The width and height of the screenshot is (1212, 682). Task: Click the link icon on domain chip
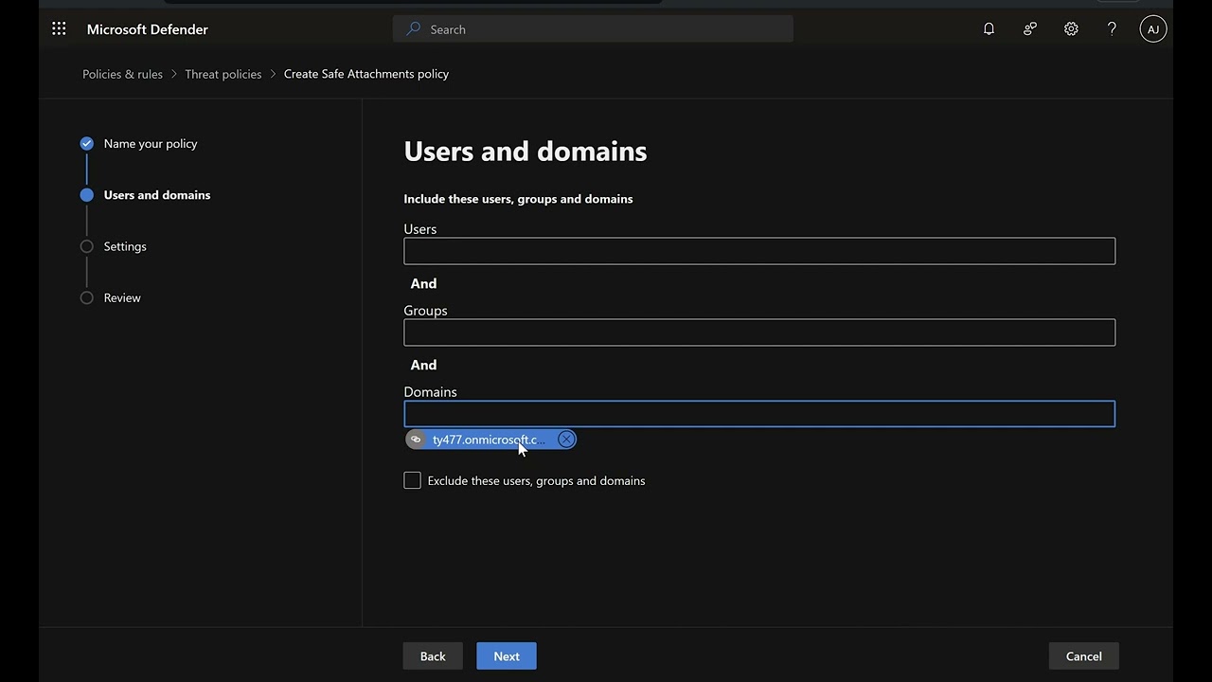coord(416,440)
